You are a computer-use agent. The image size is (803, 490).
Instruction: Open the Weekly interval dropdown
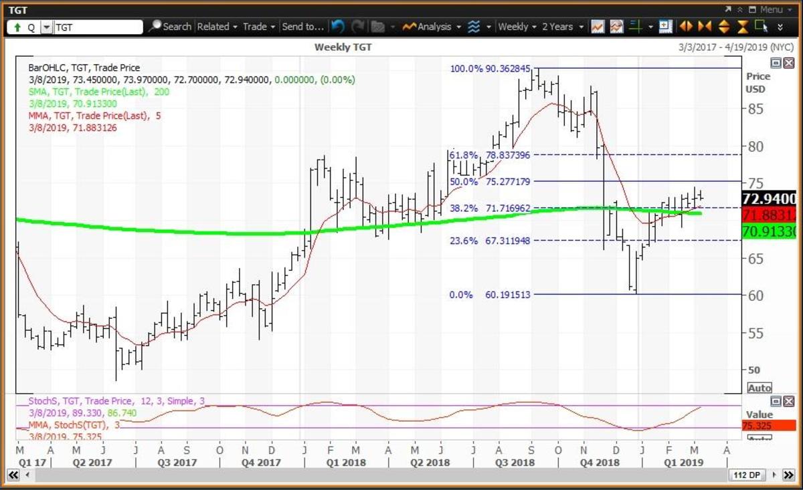518,27
